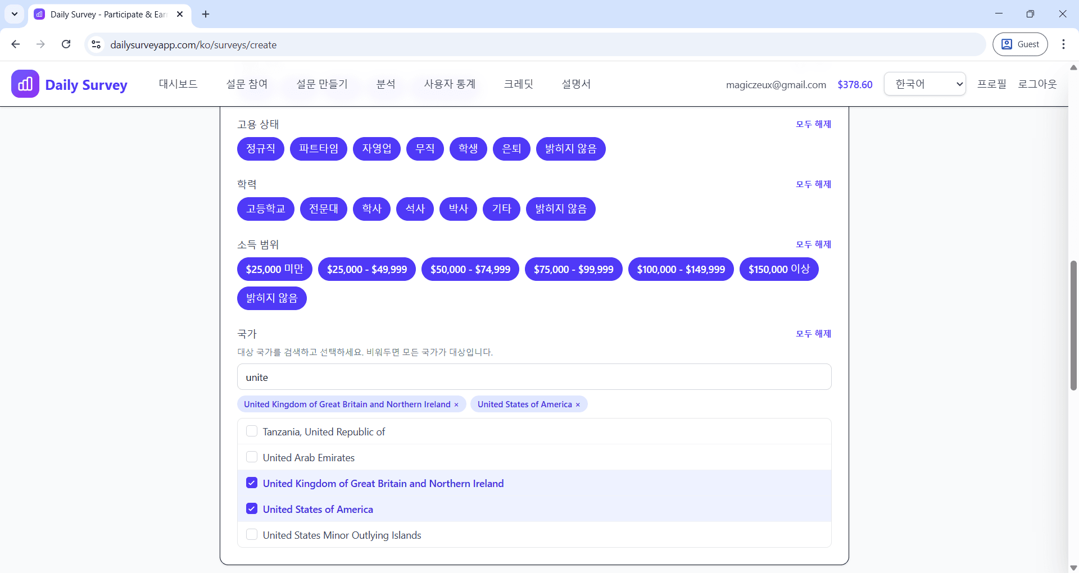
Task: Toggle the 정규직 employment status pill
Action: (x=261, y=149)
